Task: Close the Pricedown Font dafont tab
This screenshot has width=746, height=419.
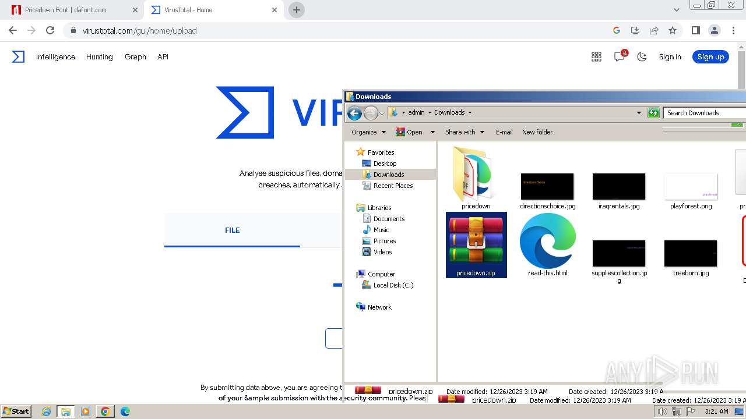Action: (x=135, y=10)
